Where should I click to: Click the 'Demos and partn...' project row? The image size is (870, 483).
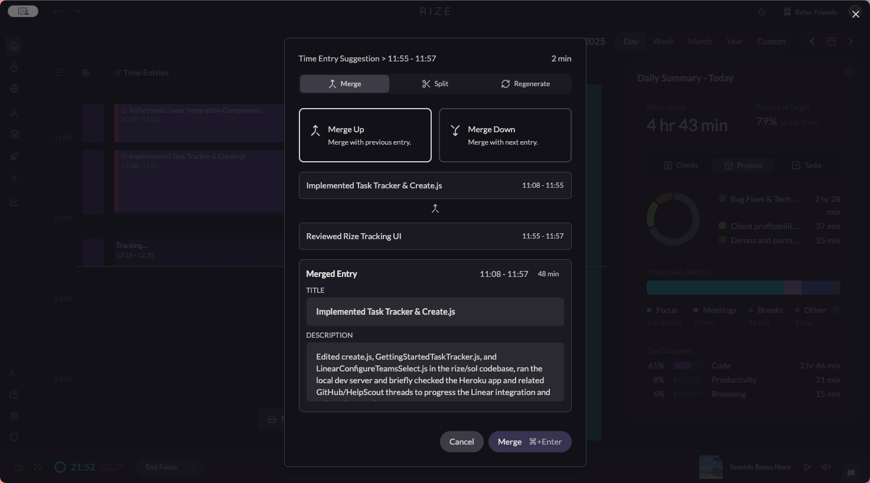pos(779,240)
